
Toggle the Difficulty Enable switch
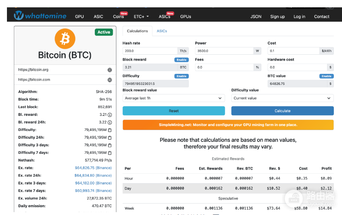pyautogui.click(x=181, y=76)
